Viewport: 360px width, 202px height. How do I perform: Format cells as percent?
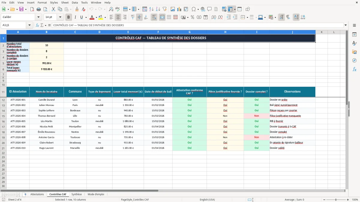click(x=192, y=17)
